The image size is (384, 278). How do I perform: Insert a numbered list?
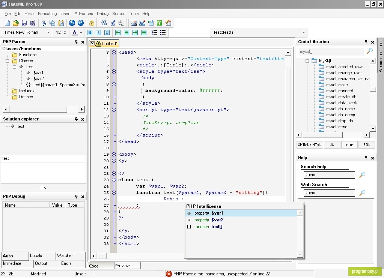coord(154,33)
